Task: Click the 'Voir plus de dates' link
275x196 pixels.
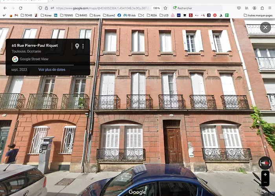Action: (51, 70)
